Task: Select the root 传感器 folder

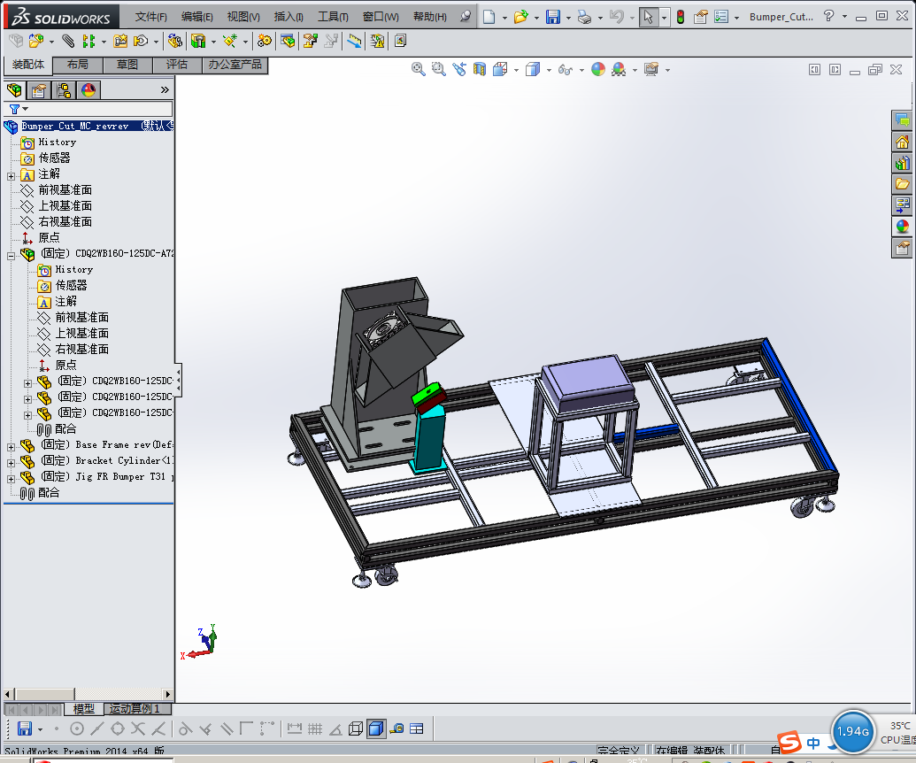Action: (x=54, y=158)
